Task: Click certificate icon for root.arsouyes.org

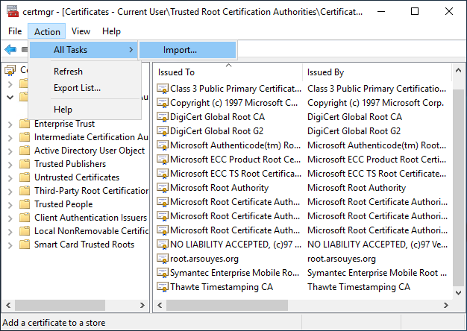Action: tap(163, 259)
